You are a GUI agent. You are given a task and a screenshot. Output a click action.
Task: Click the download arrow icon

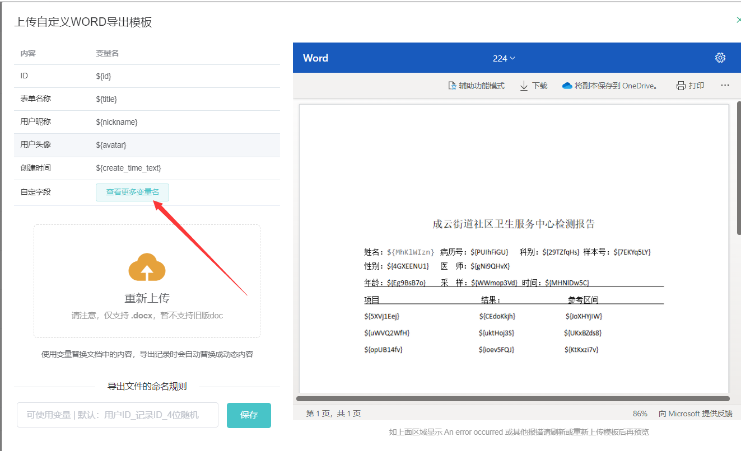pos(524,86)
